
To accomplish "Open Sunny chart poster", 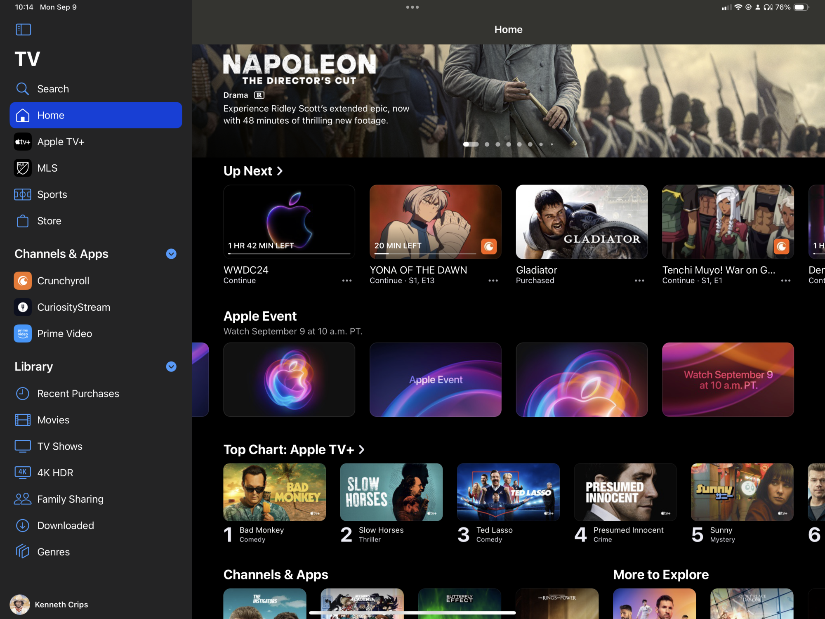I will coord(742,492).
